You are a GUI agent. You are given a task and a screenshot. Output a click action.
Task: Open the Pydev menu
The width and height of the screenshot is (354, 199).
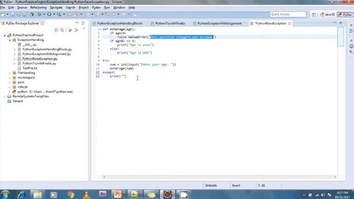click(x=96, y=7)
